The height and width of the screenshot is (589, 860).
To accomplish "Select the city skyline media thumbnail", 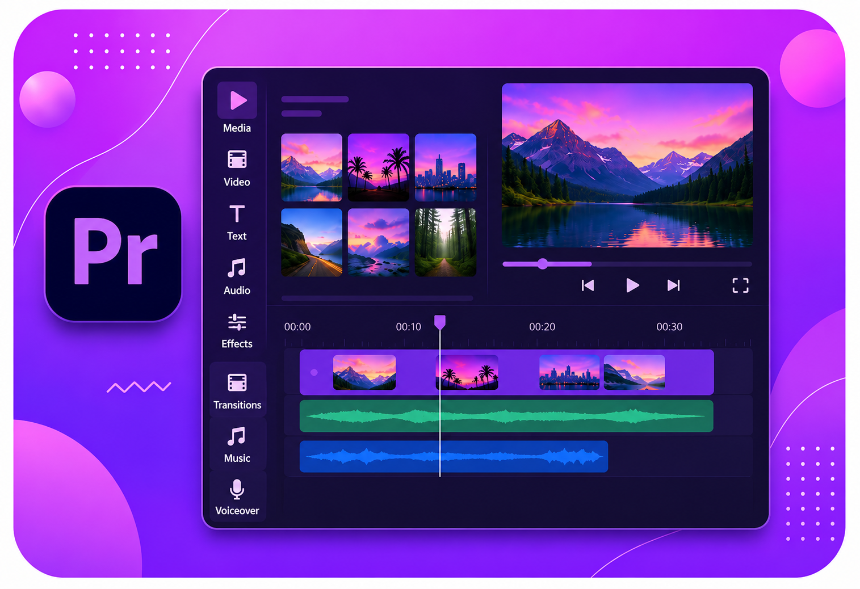I will (x=446, y=167).
